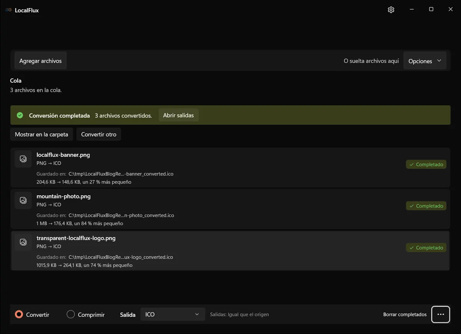
Task: Click the Conversión completada label
Action: tap(60, 115)
